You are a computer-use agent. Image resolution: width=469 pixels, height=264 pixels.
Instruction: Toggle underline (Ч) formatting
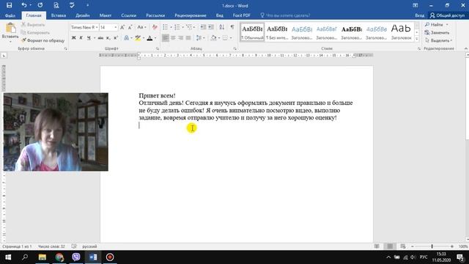tap(89, 38)
